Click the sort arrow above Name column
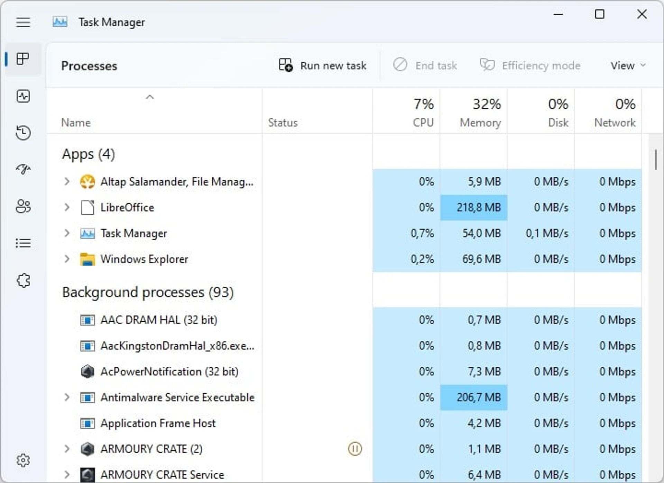 pyautogui.click(x=150, y=97)
